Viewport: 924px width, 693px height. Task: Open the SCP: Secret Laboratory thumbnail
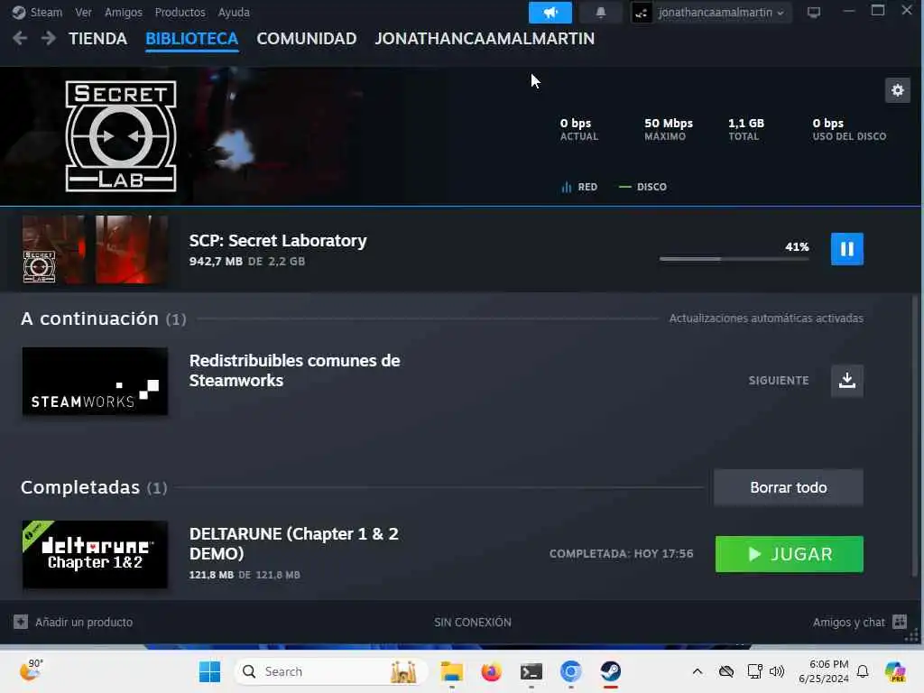(x=95, y=250)
